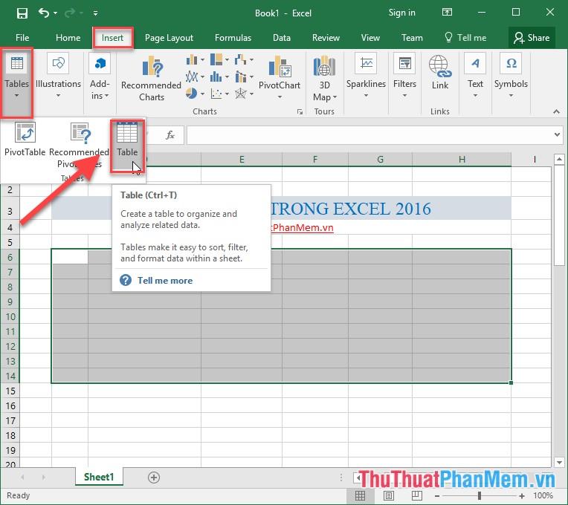Insert a waterfall or stock chart
This screenshot has width=568, height=505.
[x=244, y=59]
